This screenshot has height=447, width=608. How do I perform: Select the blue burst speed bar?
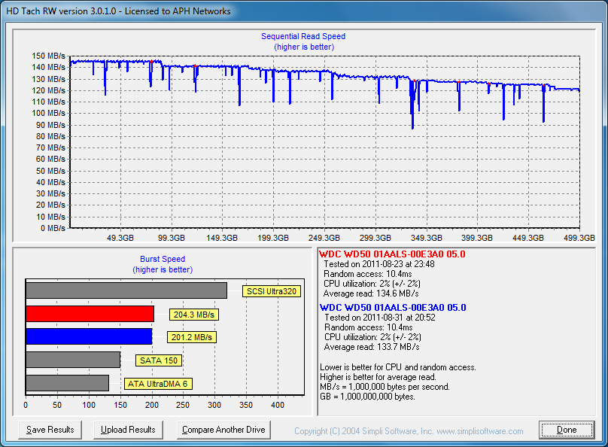click(x=89, y=336)
